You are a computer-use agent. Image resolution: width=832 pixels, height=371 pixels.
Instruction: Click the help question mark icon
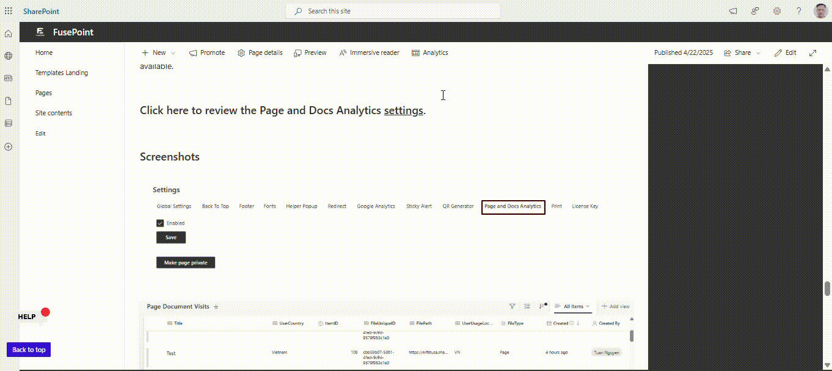[798, 11]
